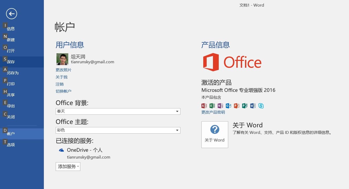Viewport: 349px width, 189px height.
Task: Click the 关于 Word heading text
Action: [248, 125]
